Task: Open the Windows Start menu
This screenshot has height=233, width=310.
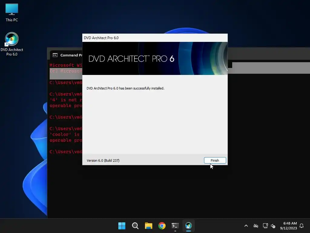Action: click(x=122, y=226)
